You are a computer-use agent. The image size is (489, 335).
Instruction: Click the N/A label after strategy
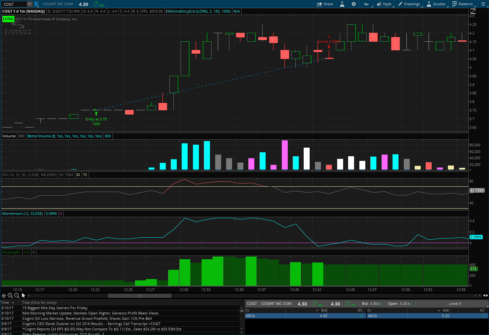click(236, 11)
